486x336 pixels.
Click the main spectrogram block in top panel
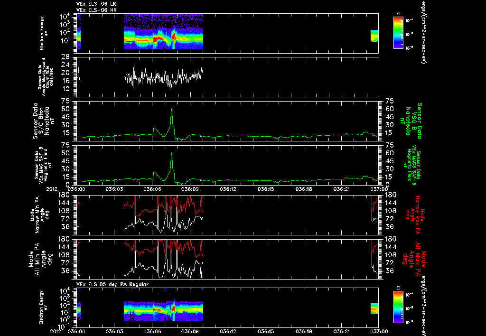pyautogui.click(x=163, y=32)
